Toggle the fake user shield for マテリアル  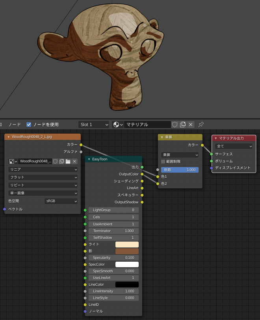click(x=175, y=125)
